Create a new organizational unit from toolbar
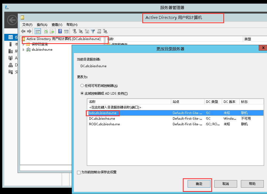The width and height of the screenshot is (267, 194). pos(87,31)
